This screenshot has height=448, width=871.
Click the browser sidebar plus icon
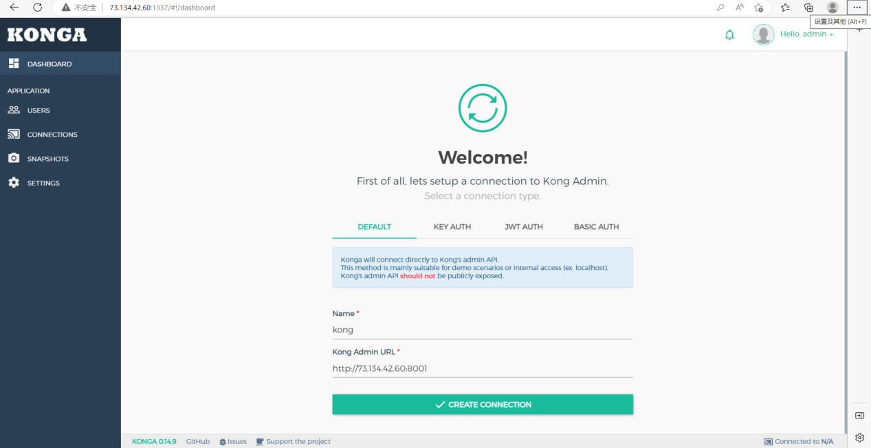click(x=859, y=30)
